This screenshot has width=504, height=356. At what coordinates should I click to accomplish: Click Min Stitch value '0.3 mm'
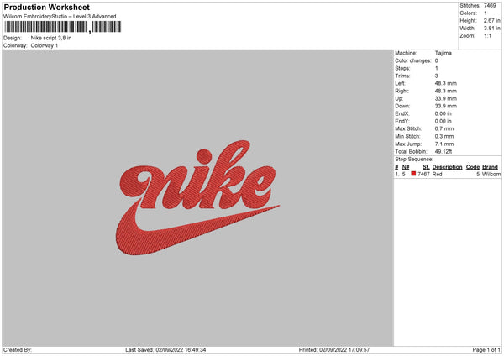click(x=444, y=137)
